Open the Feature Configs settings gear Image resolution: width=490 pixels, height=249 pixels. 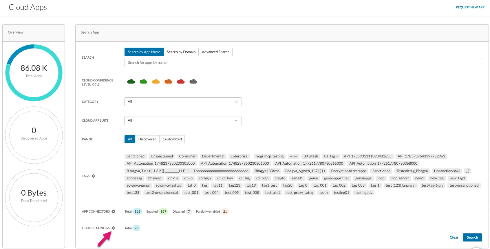pos(113,228)
